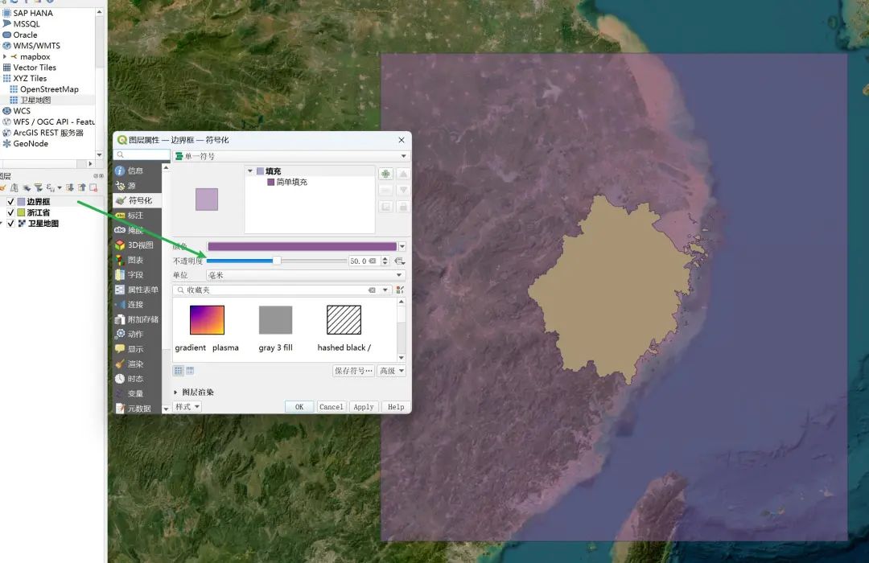
Task: Switch to the 标注 tab in layer properties
Action: [x=134, y=215]
